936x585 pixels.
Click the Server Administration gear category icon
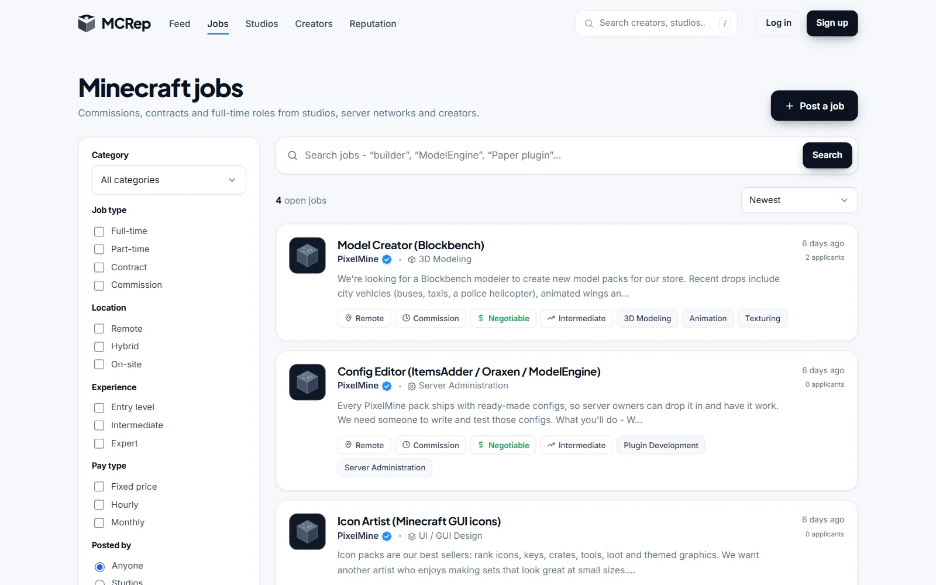[412, 386]
